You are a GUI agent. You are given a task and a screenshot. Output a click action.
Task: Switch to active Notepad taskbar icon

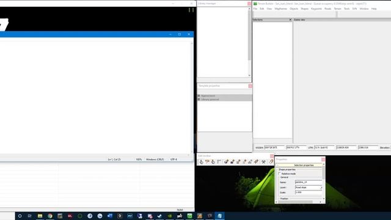(x=219, y=216)
